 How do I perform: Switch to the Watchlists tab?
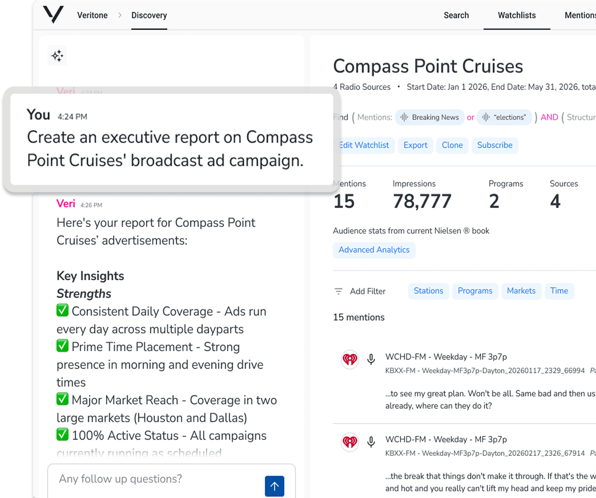click(517, 15)
